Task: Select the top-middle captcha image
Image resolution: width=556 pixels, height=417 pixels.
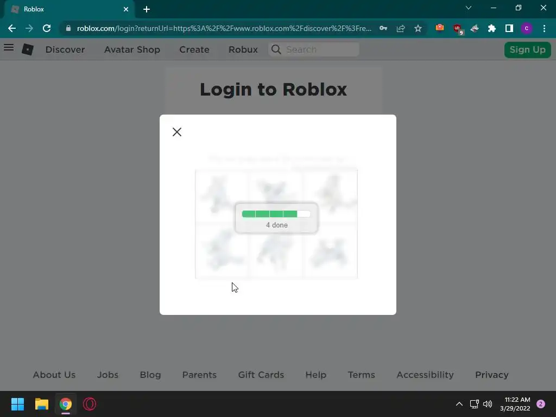Action: (275, 196)
